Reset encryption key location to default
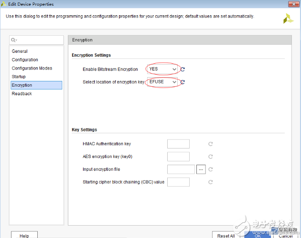Image resolution: width=301 pixels, height=238 pixels. (x=183, y=82)
